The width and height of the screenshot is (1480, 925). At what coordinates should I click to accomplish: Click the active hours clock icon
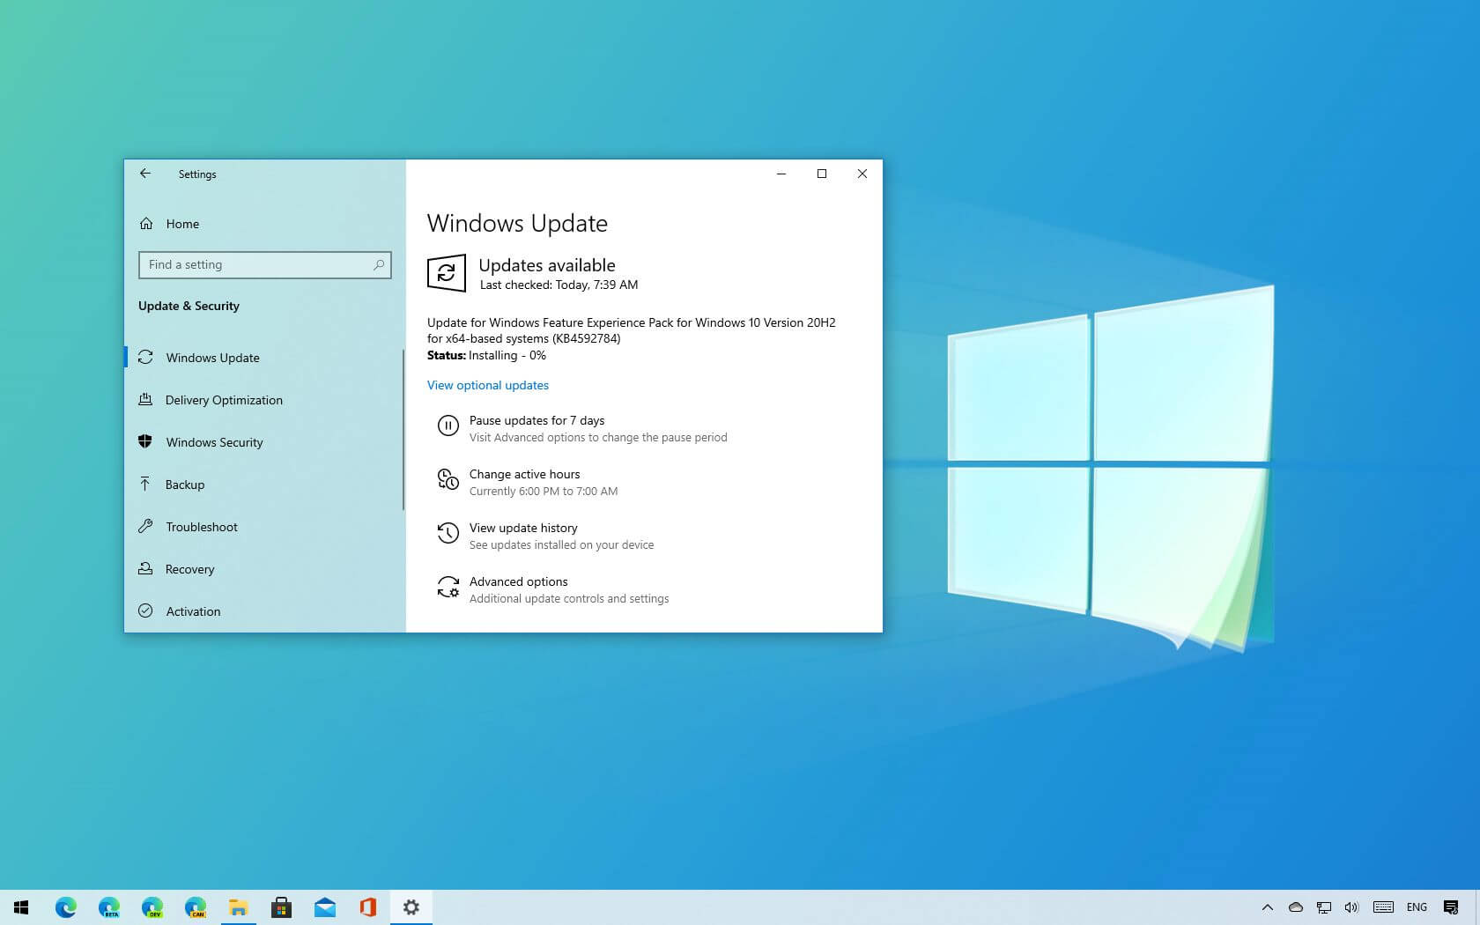click(x=448, y=479)
